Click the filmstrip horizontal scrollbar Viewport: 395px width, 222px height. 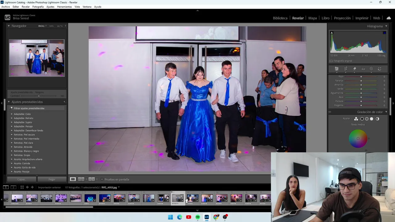(49, 207)
